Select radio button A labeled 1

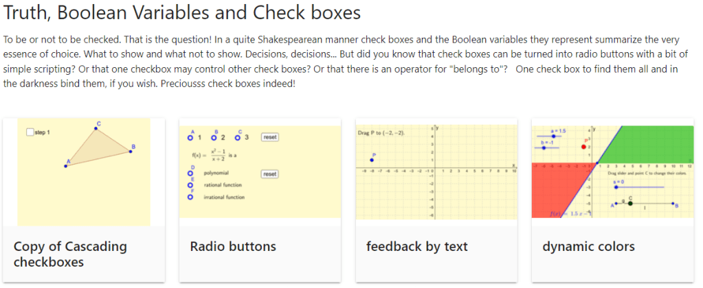[190, 137]
